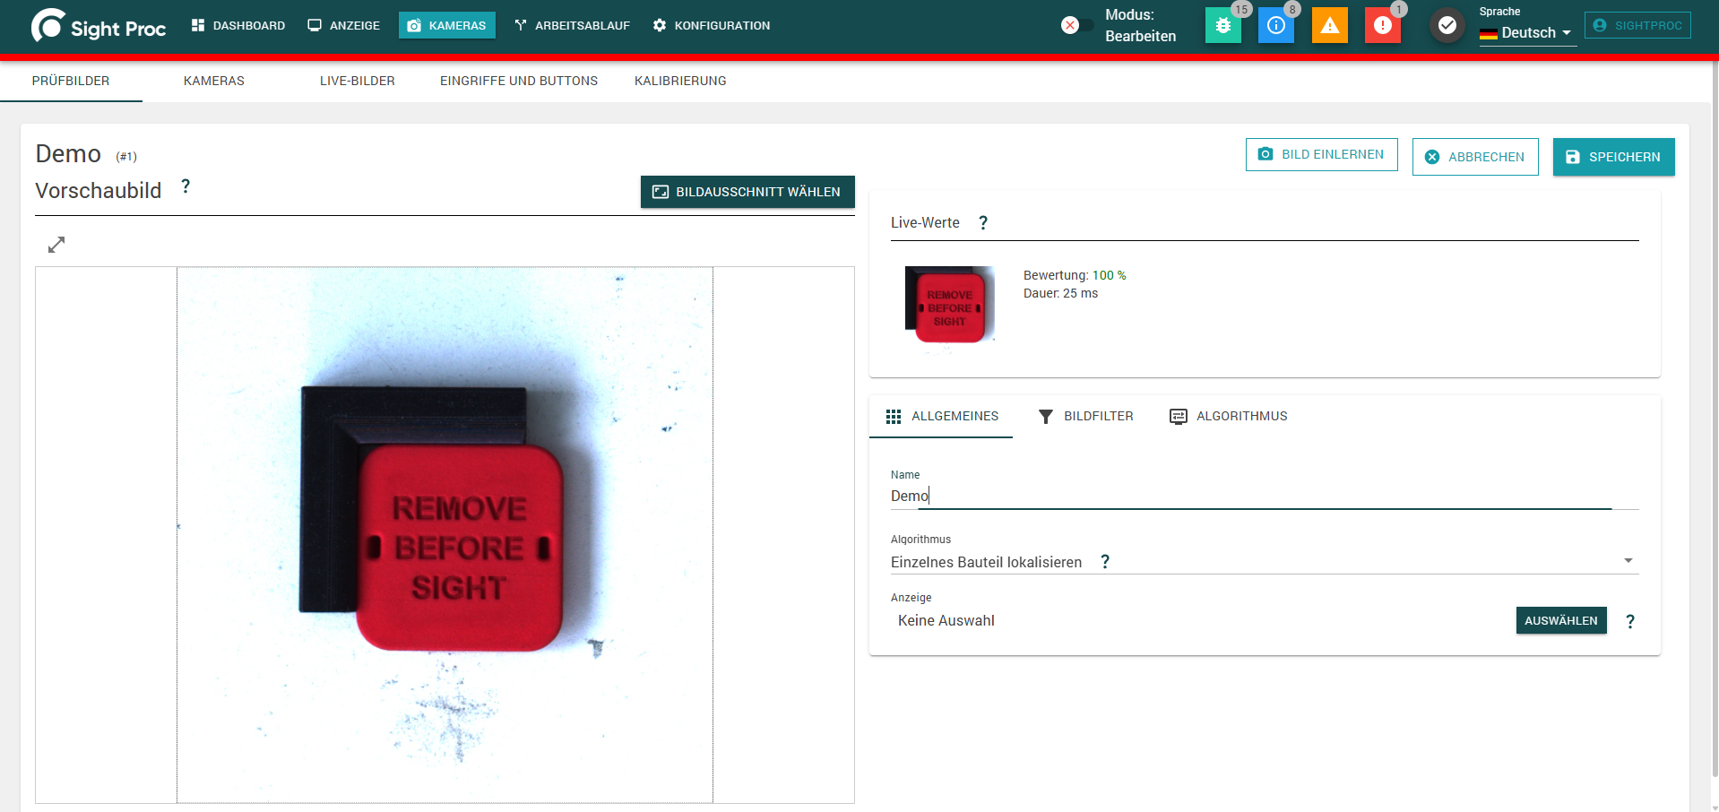Open help icon next to Vorschaubild
Screen dimensions: 1719x812
click(186, 186)
